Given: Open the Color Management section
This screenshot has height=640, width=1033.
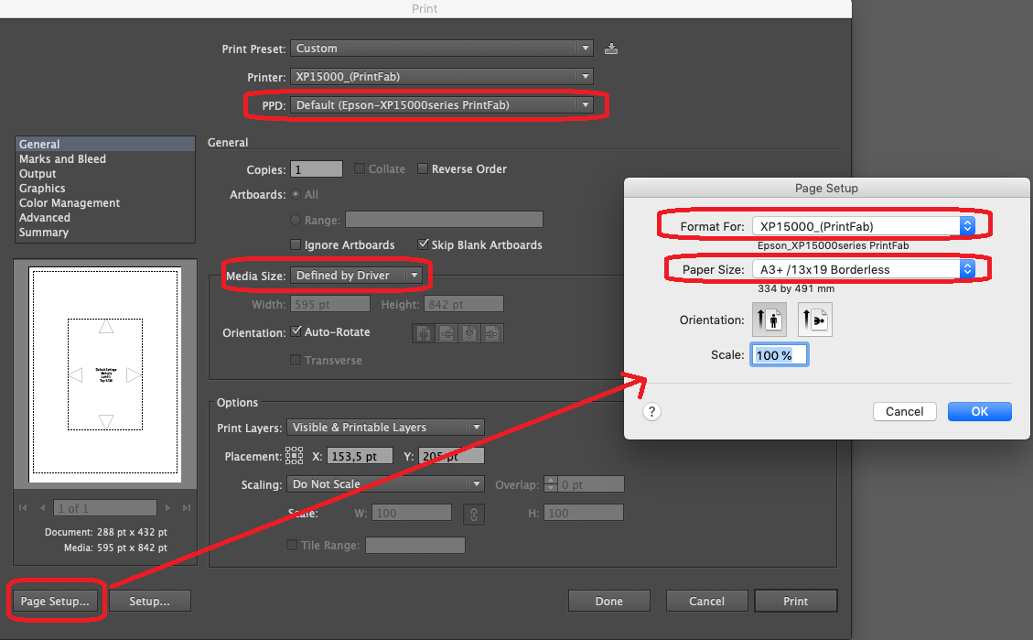Looking at the screenshot, I should click(70, 203).
